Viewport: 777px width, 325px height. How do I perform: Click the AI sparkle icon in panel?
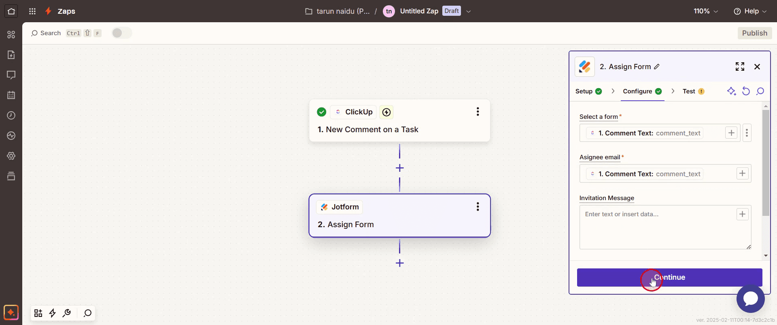tap(731, 91)
